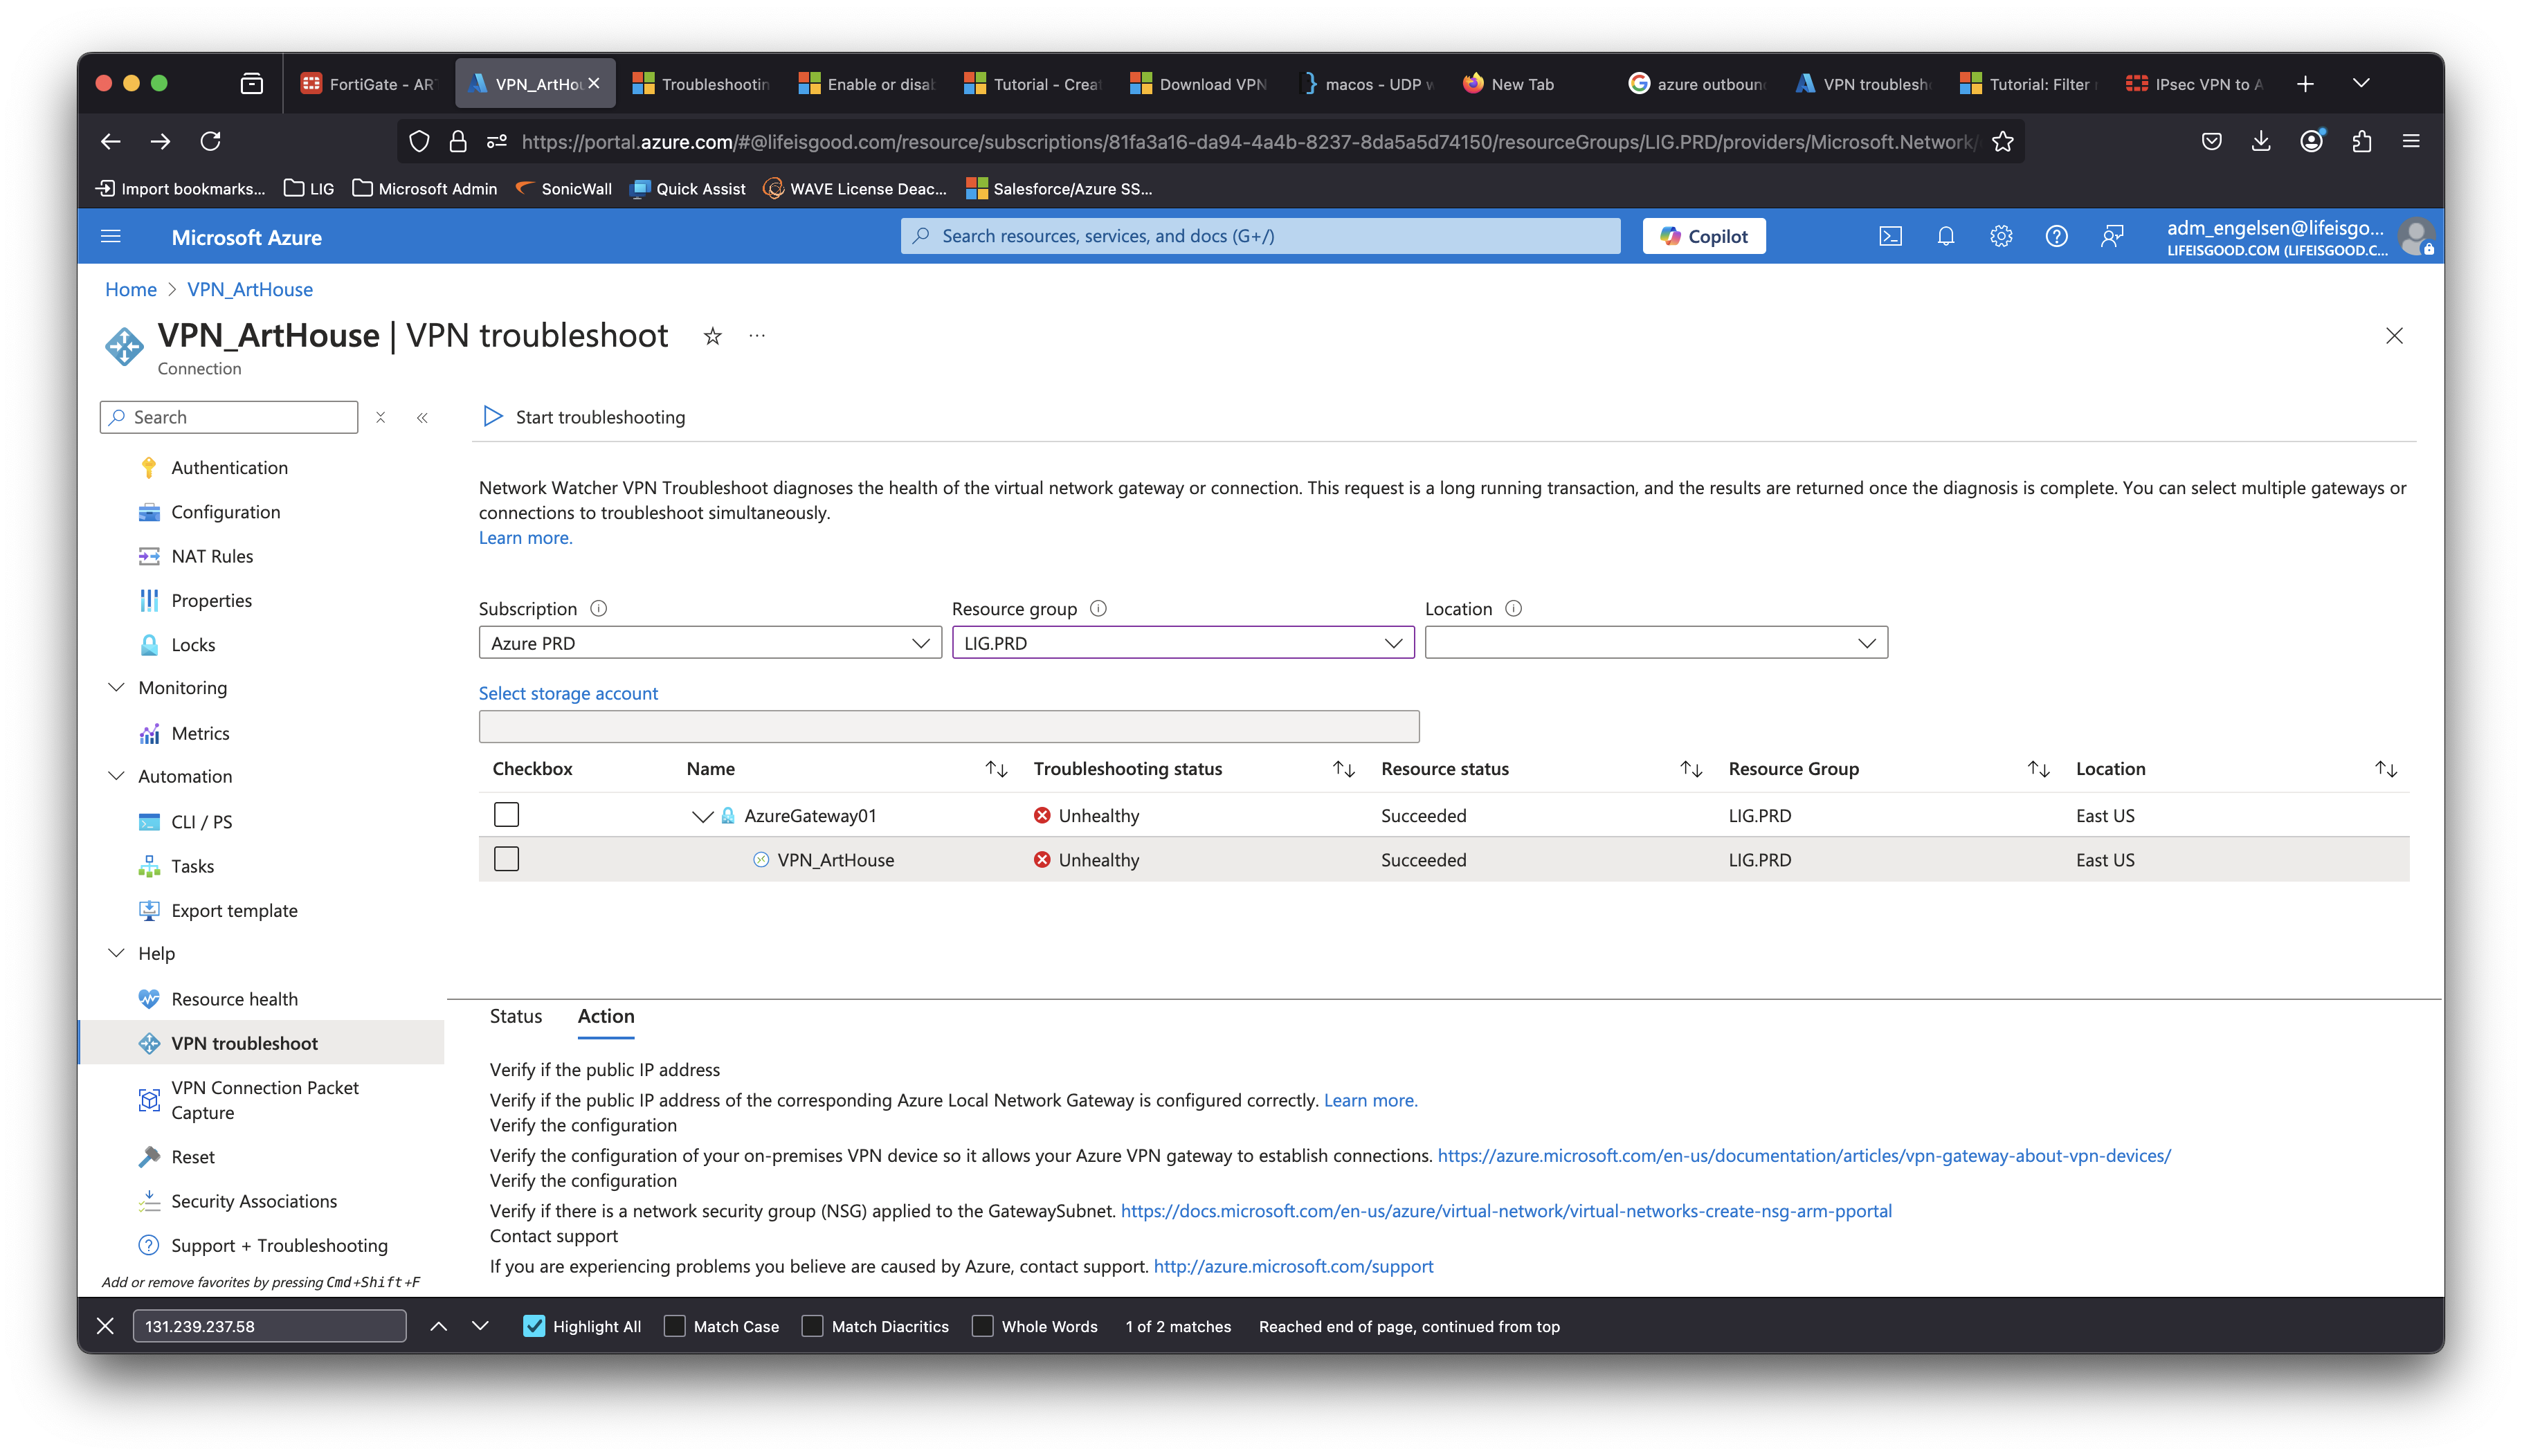Focus Azure global search box
Viewport: 2522px width, 1456px height.
pos(1260,236)
